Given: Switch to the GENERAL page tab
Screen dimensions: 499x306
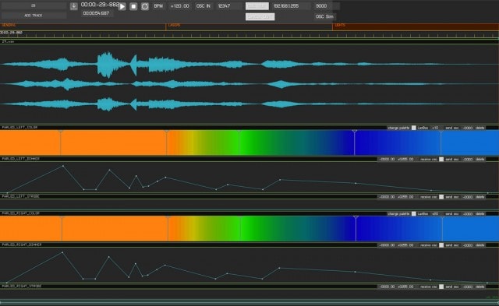Looking at the screenshot, I should point(83,27).
